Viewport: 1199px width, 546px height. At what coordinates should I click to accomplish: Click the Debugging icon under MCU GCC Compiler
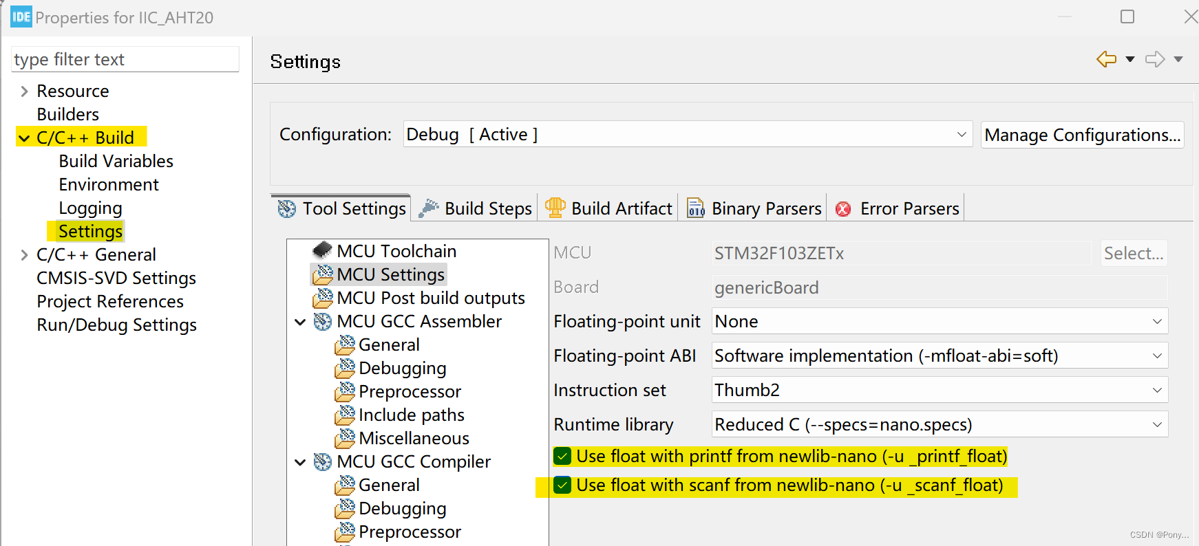[x=345, y=508]
